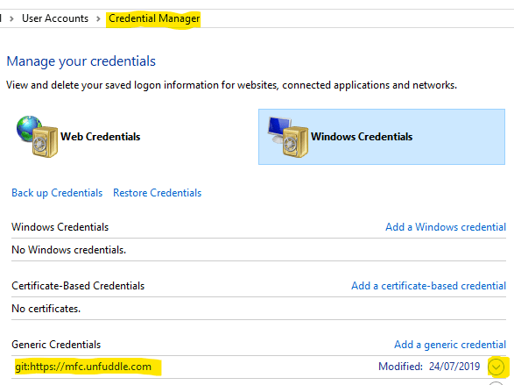Click Add a Windows credential
The height and width of the screenshot is (385, 514).
click(446, 227)
